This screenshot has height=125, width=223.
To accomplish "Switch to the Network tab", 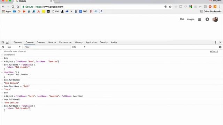I will coord(52,42).
